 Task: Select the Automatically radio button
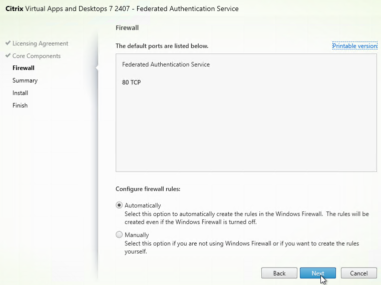click(x=119, y=205)
